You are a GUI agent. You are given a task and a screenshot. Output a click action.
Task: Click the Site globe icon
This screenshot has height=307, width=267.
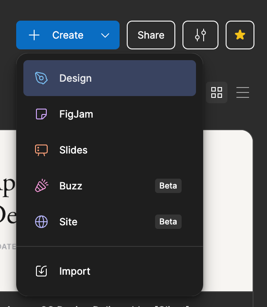(41, 222)
